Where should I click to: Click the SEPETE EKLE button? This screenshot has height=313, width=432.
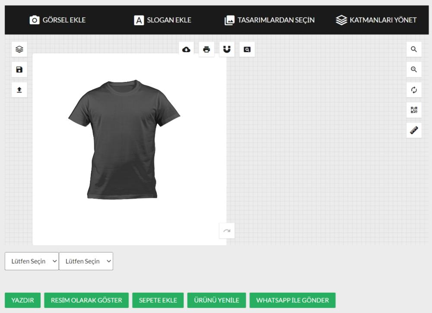pos(158,300)
